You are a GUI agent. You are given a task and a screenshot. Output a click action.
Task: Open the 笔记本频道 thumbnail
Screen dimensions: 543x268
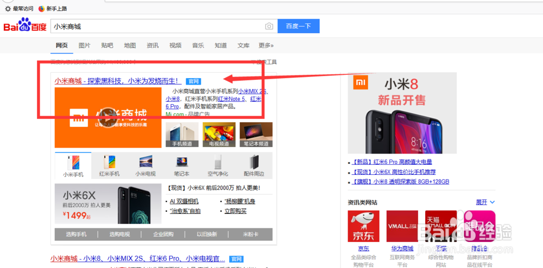click(x=256, y=135)
